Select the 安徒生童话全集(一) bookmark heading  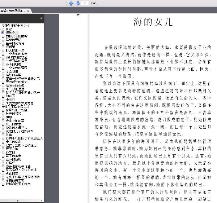[15, 26]
